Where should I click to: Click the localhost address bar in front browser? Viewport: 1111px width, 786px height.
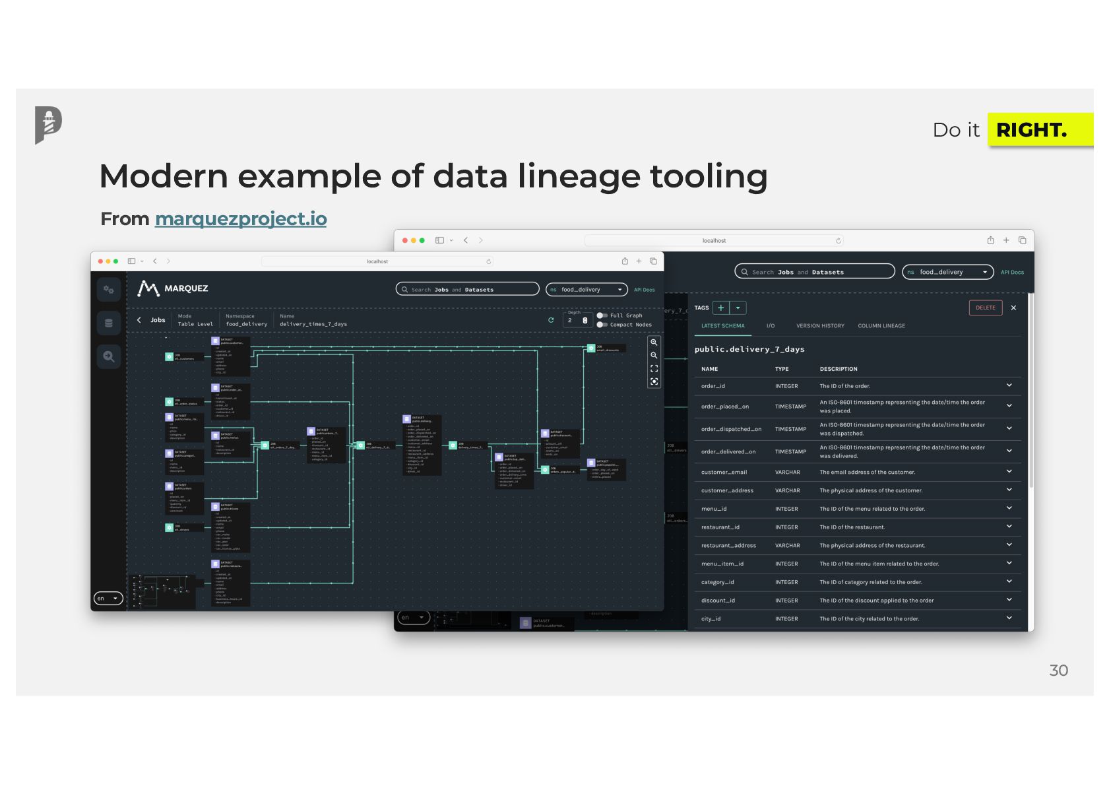tap(377, 261)
